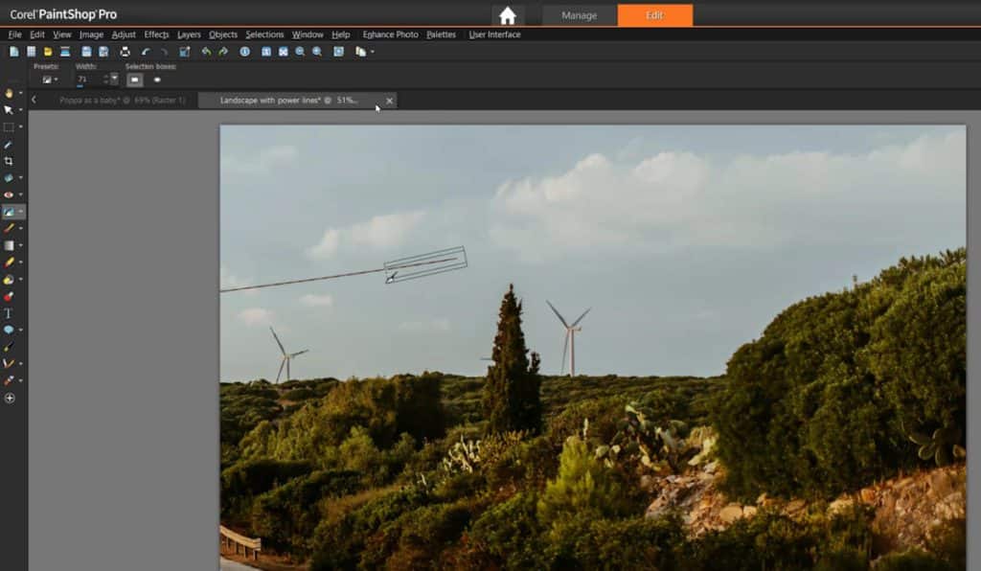981x571 pixels.
Task: Expand the Pick tool flyout arrow
Action: click(x=20, y=111)
